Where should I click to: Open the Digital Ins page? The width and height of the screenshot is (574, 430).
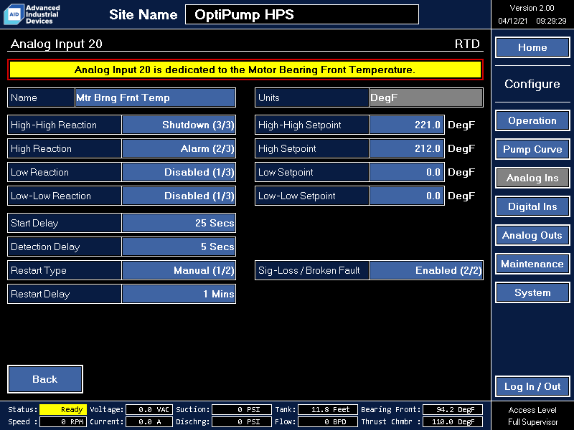coord(532,206)
